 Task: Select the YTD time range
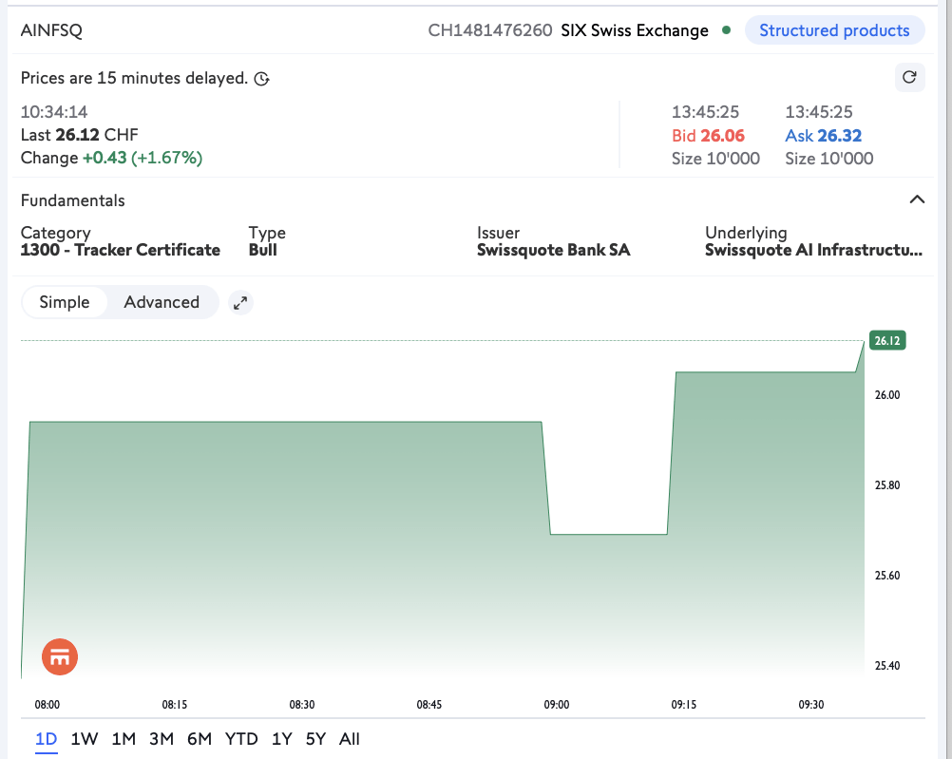pos(241,739)
